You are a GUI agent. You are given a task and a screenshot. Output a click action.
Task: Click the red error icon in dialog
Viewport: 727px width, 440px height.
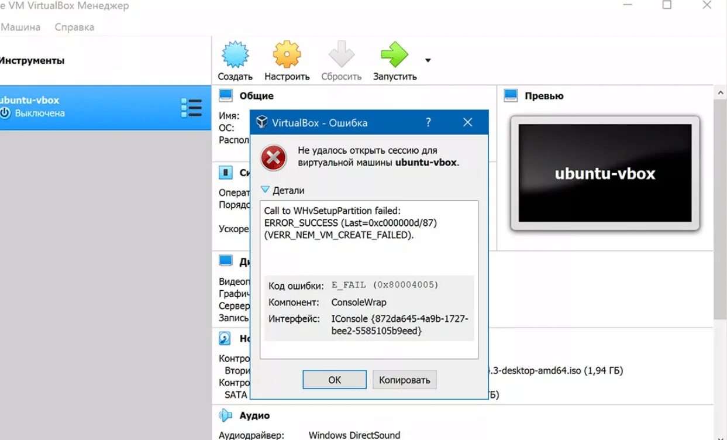[274, 158]
